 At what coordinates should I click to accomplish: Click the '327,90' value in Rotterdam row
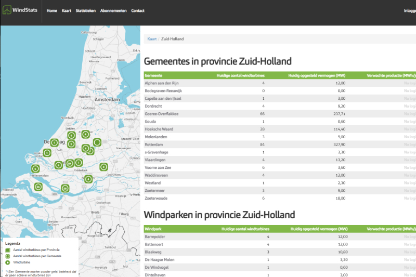click(340, 144)
